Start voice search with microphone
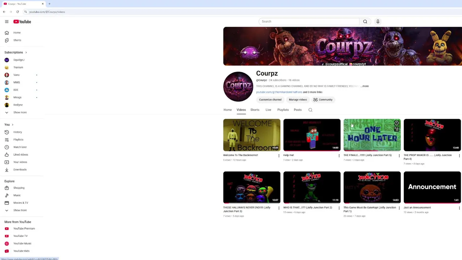 point(378,21)
